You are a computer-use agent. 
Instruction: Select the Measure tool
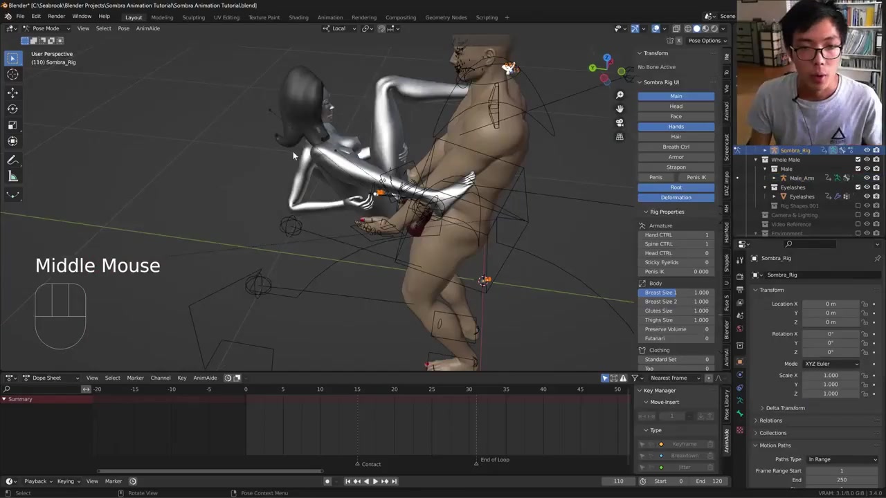12,176
